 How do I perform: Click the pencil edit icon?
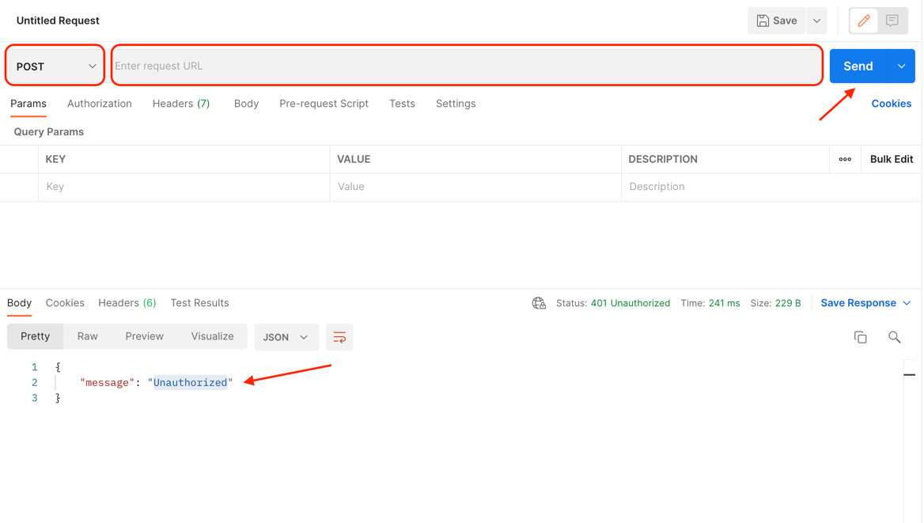(x=863, y=21)
